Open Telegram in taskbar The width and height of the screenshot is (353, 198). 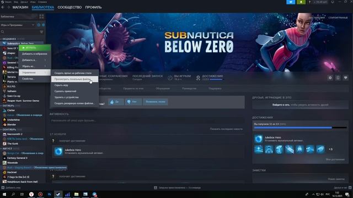click(94, 194)
